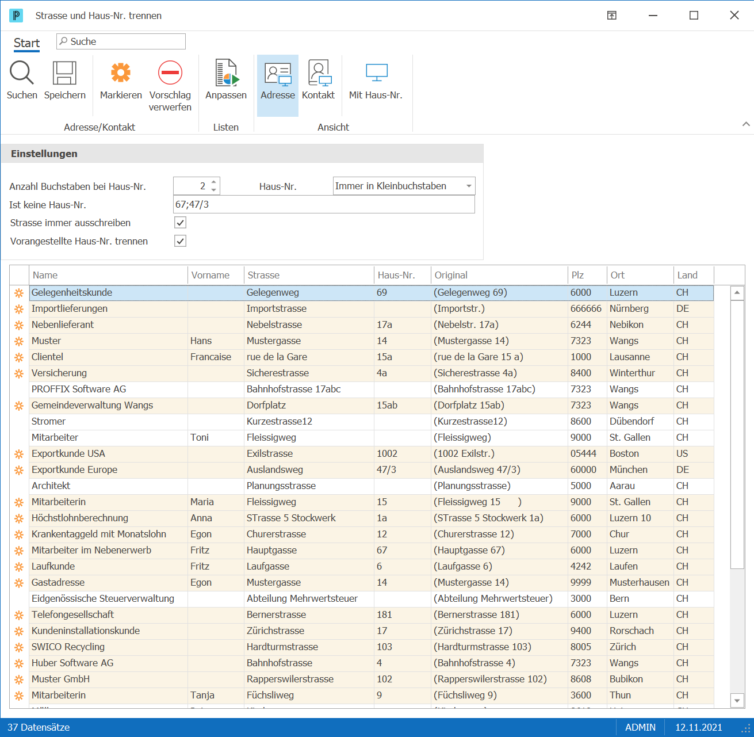Image resolution: width=754 pixels, height=737 pixels.
Task: Click the PROFFIX app icon in title bar
Action: [x=16, y=16]
